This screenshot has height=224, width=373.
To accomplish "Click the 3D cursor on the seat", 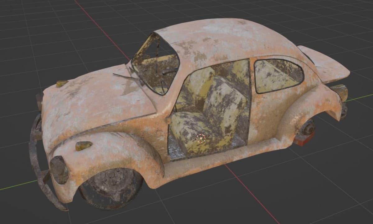I will tap(201, 138).
